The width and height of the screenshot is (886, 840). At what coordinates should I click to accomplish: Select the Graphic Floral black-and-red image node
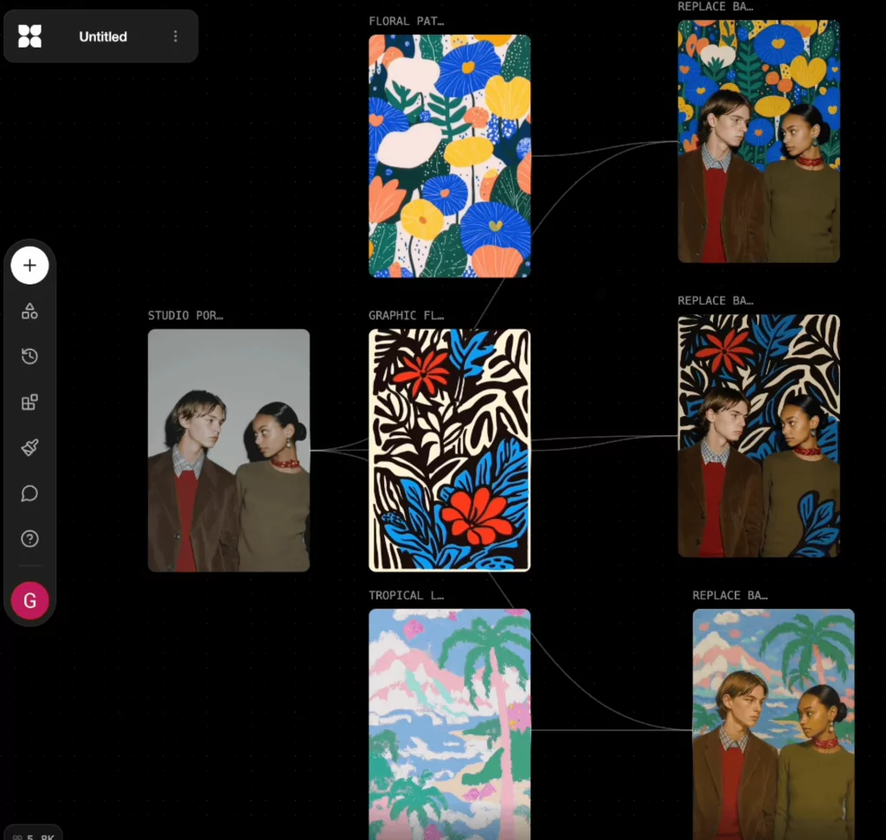[x=449, y=450]
